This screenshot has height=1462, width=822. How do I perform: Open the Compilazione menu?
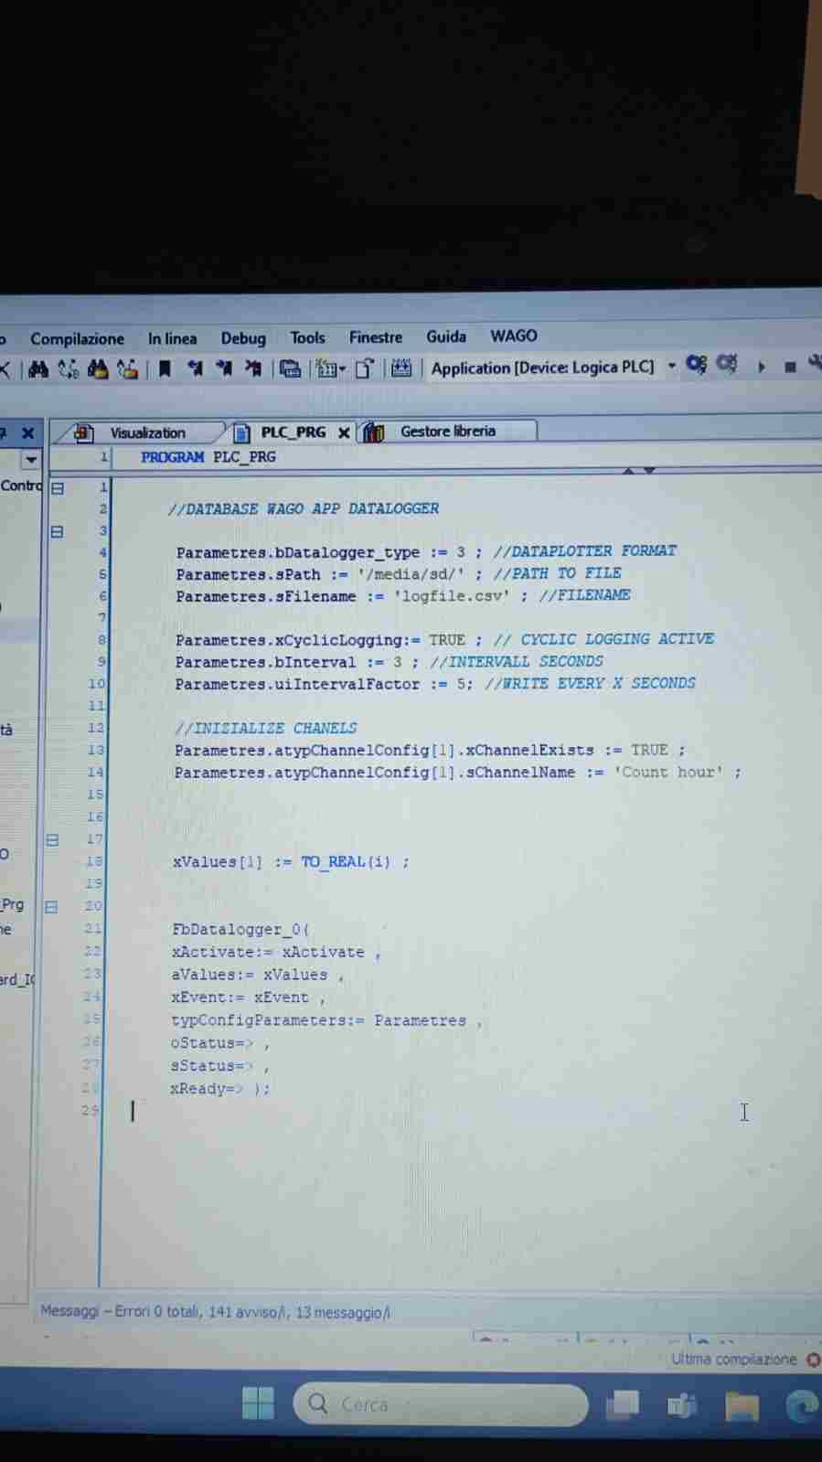click(77, 338)
